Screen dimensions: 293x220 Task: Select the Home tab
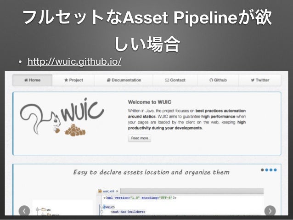coord(32,80)
